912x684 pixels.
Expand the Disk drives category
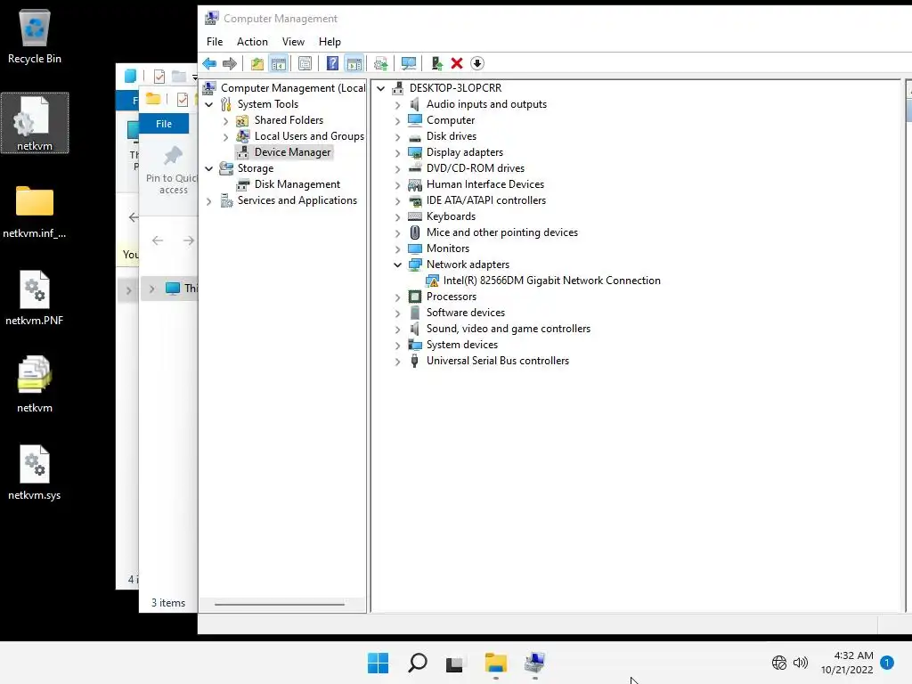398,136
